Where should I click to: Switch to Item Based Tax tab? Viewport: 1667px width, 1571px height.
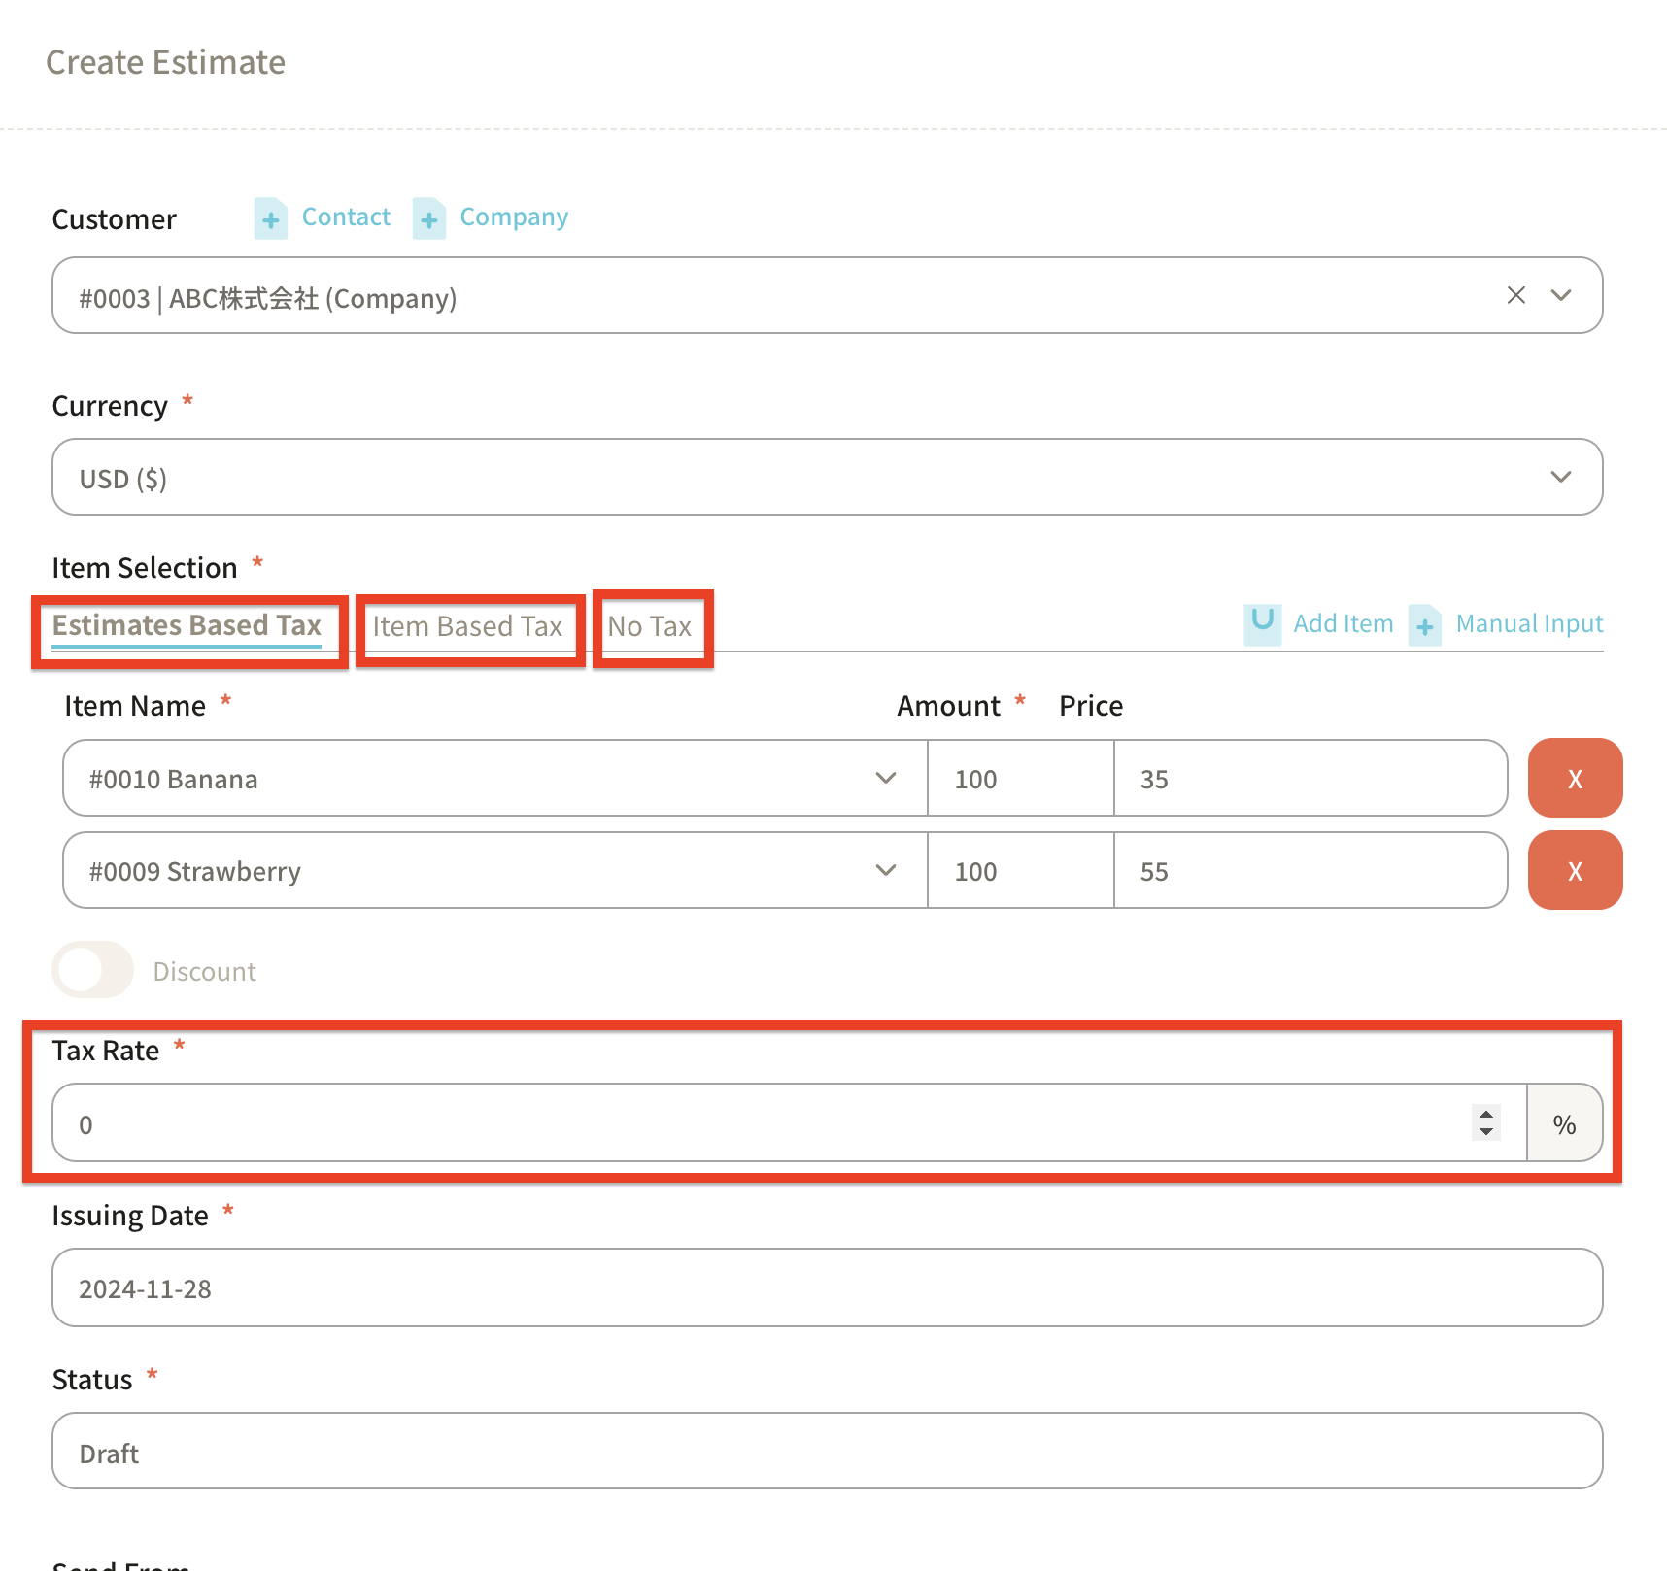467,627
